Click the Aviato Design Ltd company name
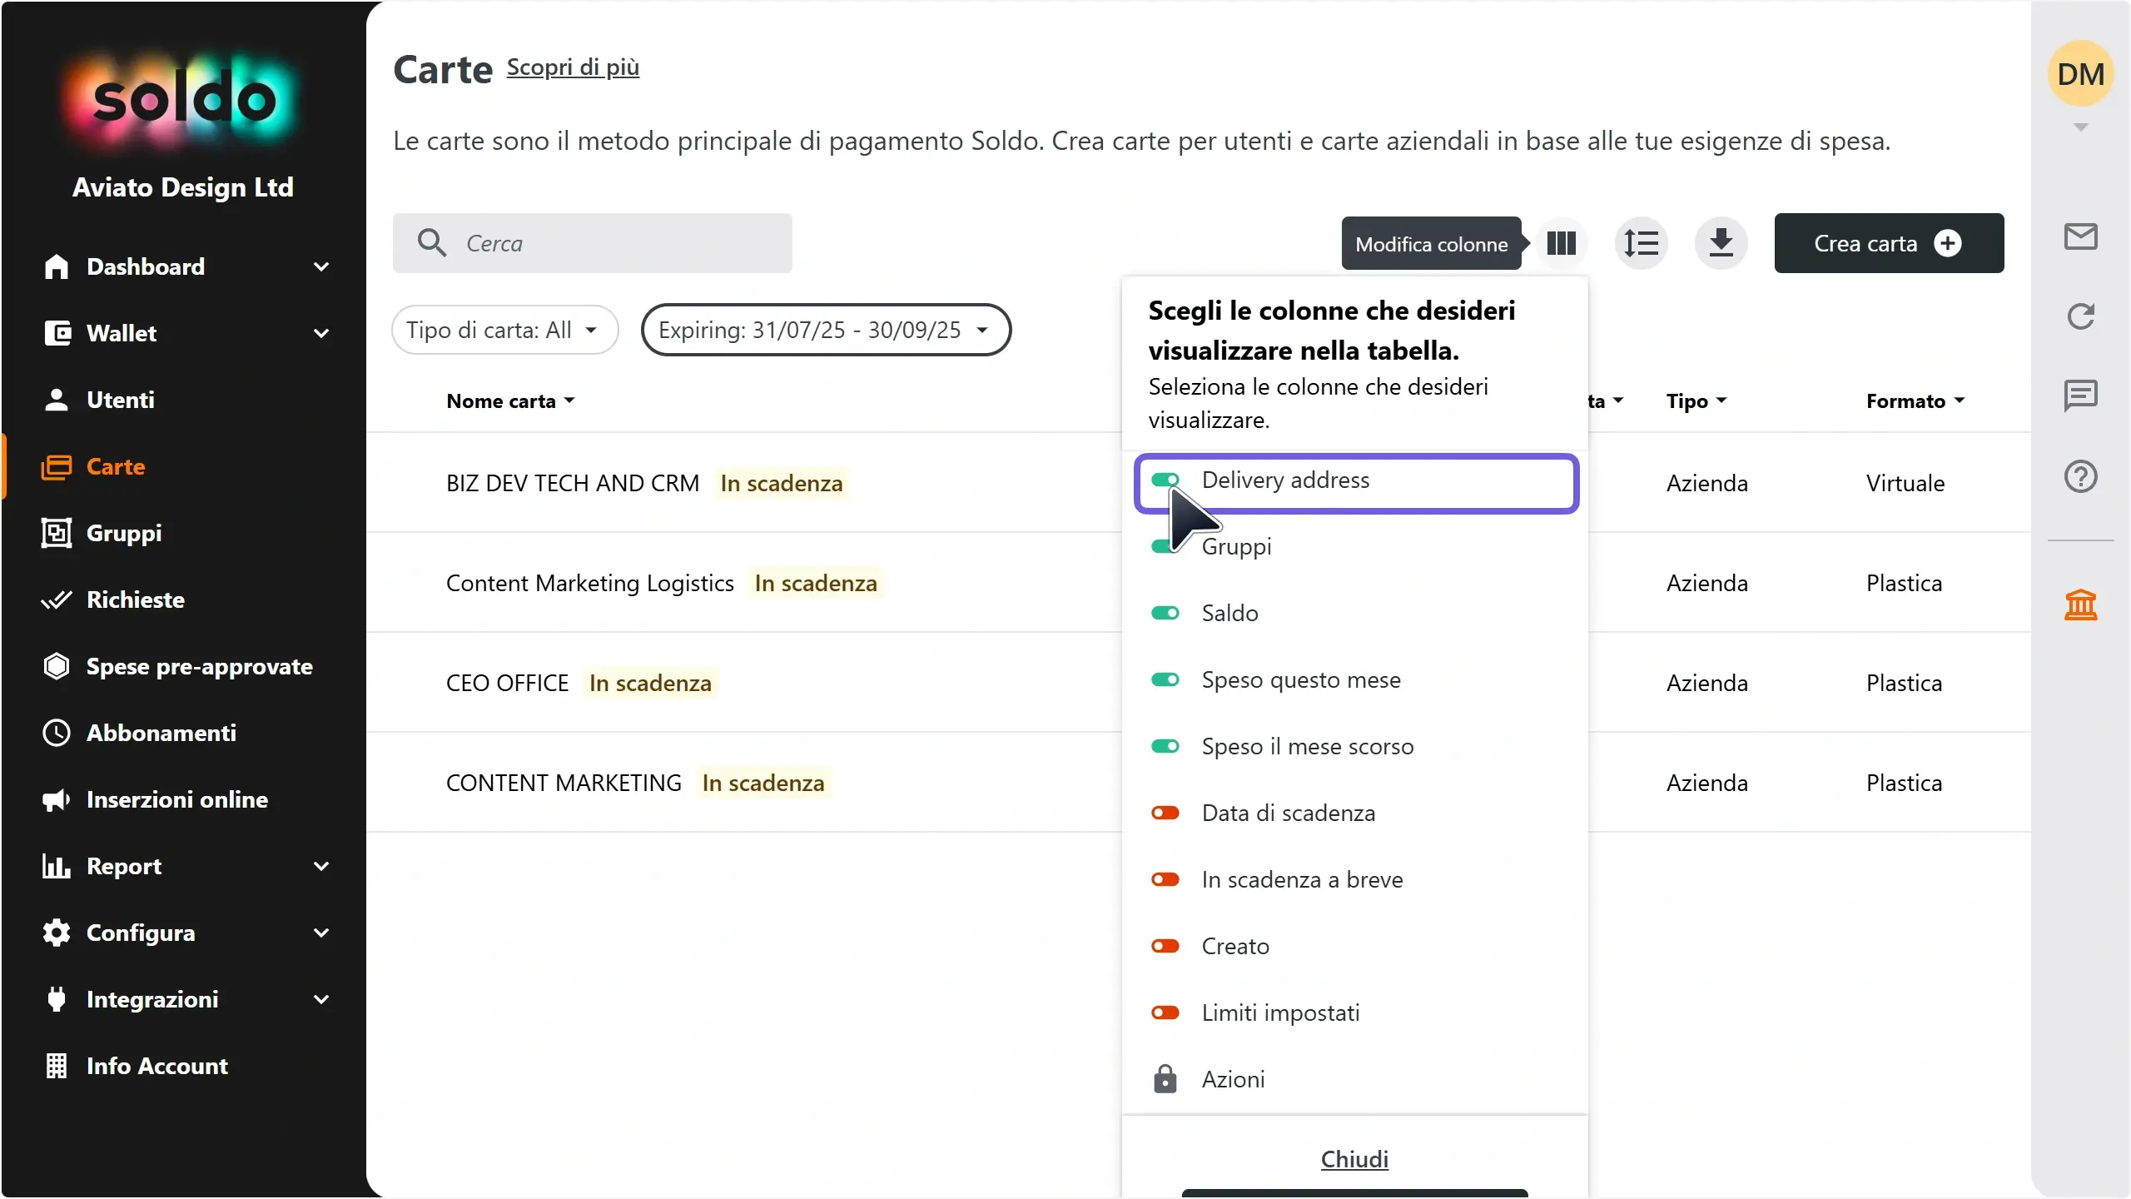The image size is (2131, 1199). [183, 187]
